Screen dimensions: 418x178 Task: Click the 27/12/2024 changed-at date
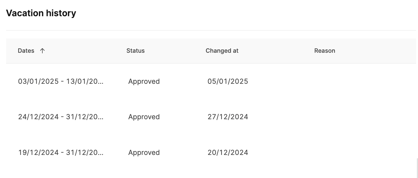[x=228, y=117]
